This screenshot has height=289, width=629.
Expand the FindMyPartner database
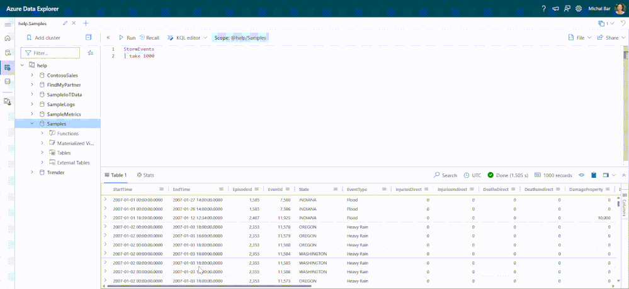tap(32, 85)
